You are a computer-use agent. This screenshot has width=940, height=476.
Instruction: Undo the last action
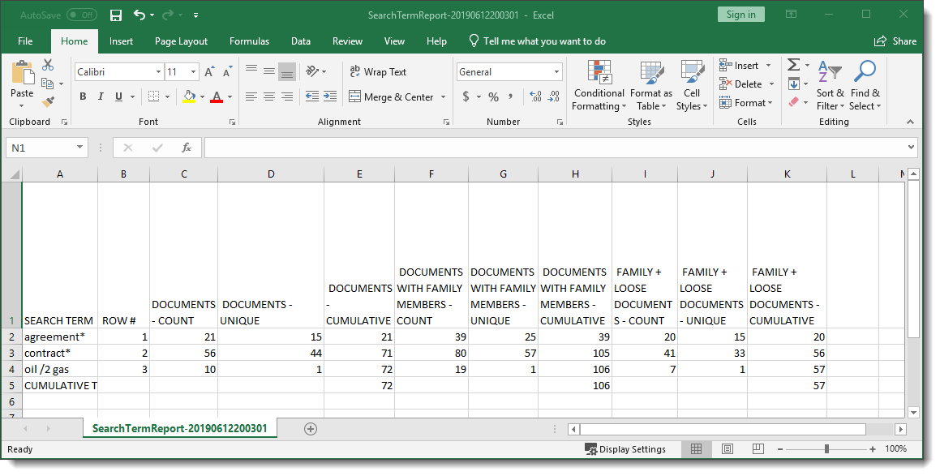tap(139, 15)
